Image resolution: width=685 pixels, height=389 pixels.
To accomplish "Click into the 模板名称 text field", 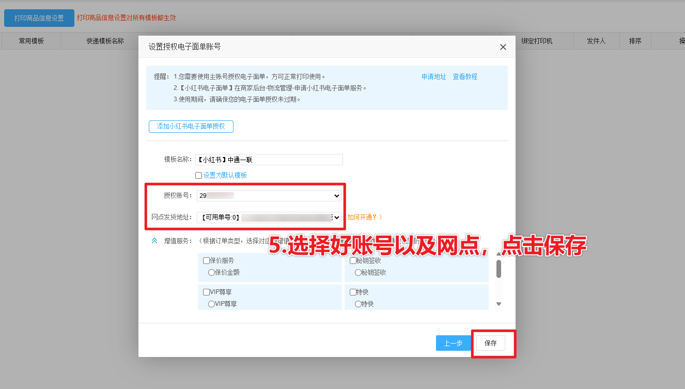I will 269,160.
